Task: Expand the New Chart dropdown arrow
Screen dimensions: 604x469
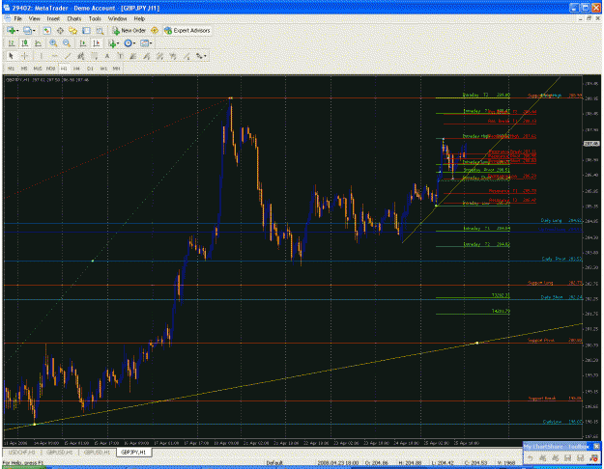Action: click(x=17, y=30)
